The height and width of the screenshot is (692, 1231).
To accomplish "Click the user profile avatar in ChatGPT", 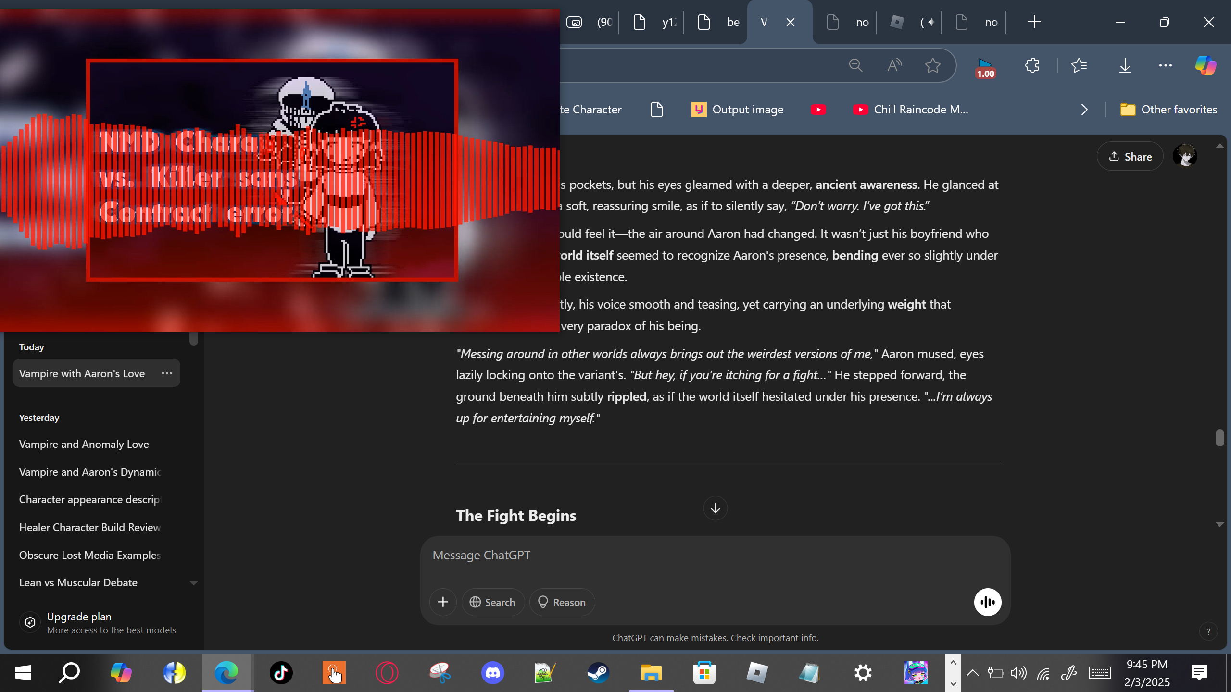I will (x=1185, y=156).
